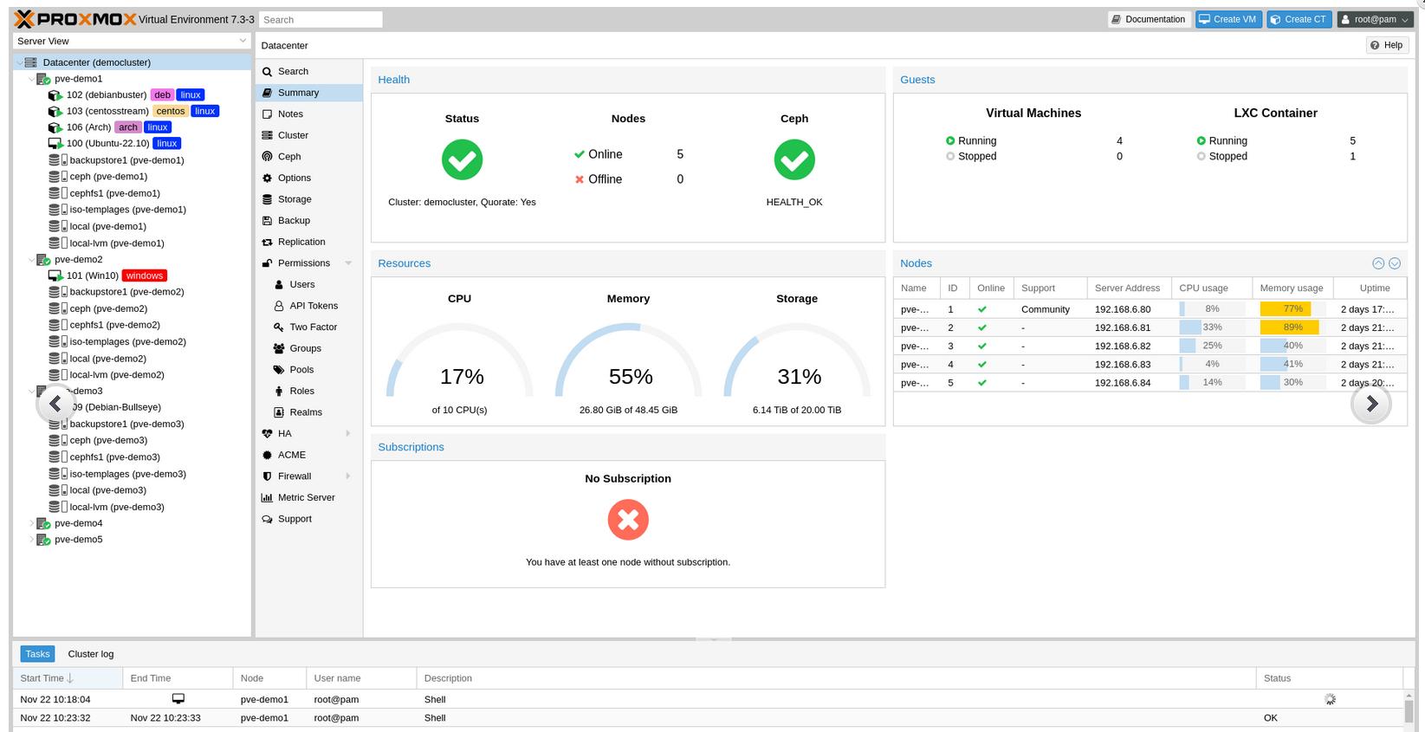Switch to the Tasks tab

[x=37, y=654]
